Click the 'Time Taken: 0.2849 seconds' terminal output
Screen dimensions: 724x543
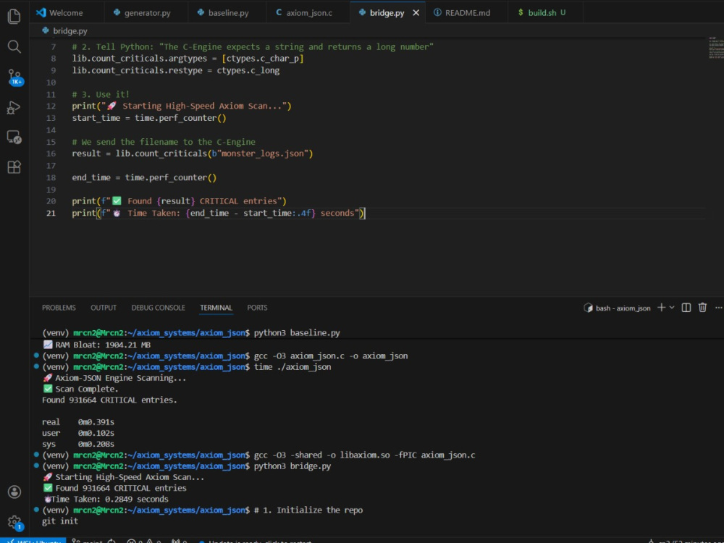[106, 499]
